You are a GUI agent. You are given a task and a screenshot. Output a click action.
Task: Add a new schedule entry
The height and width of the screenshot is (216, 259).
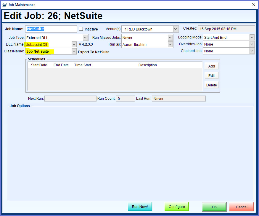tap(211, 66)
